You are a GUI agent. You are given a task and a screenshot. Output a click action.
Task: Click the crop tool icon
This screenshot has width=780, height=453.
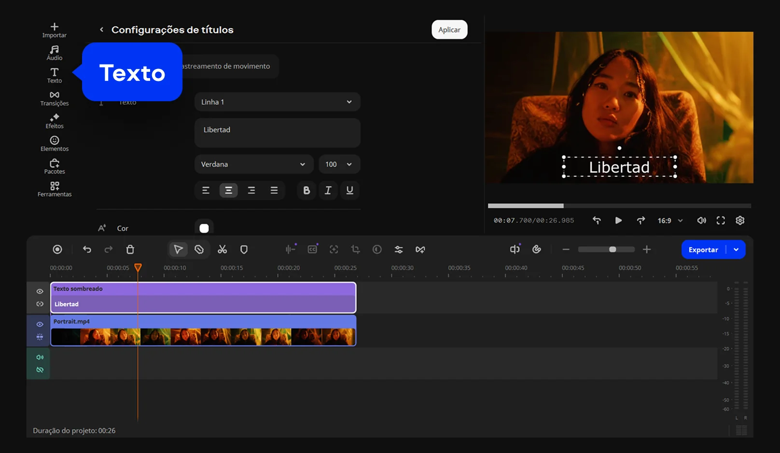pos(355,250)
